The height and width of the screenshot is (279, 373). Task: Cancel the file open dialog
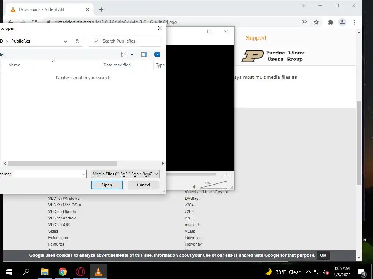coord(144,185)
